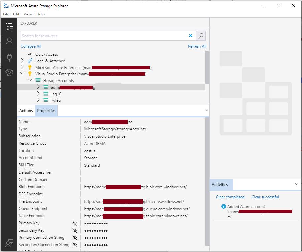Click the Account Kind value Storage
This screenshot has height=252, width=302.
coord(91,158)
